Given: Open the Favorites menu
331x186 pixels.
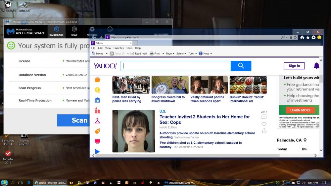Looking at the screenshot, I should point(118,48).
